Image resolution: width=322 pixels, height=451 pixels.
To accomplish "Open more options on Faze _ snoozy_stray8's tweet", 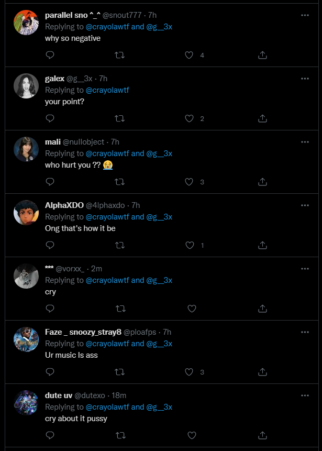I will click(305, 332).
